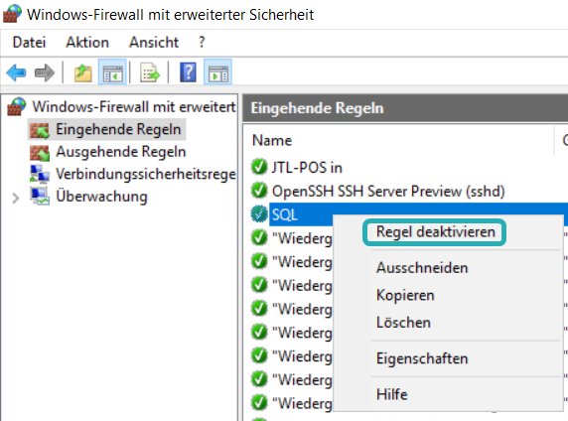
Task: Select the JTL-POS in rule
Action: click(307, 168)
